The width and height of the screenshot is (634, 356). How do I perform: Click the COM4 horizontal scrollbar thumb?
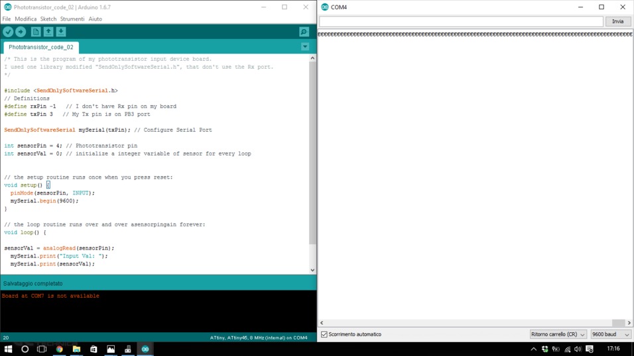point(618,323)
